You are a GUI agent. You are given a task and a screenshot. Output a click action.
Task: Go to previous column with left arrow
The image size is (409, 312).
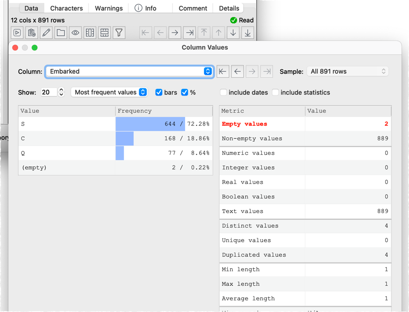pos(237,71)
